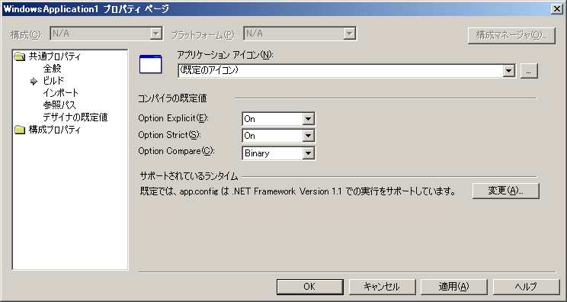Click the 構成プロパティ folder icon
567x302 pixels.
click(20, 130)
